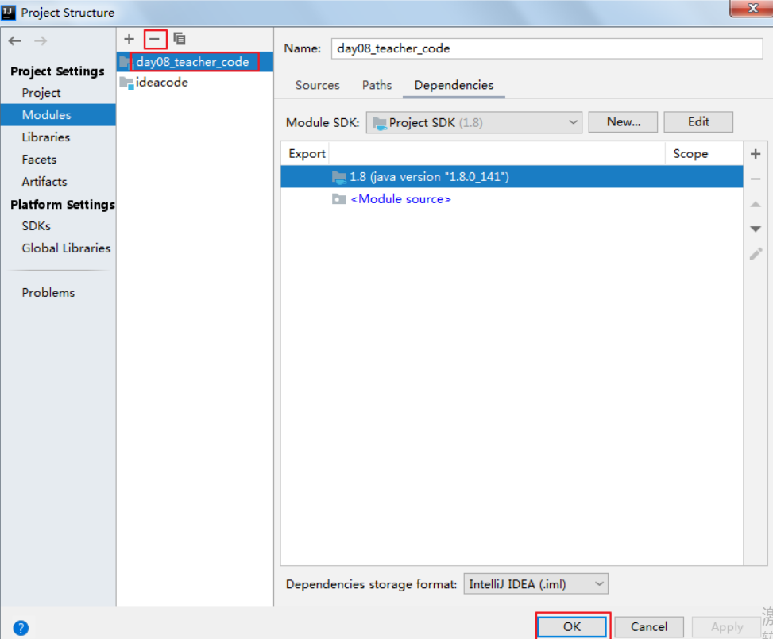
Task: Open Global Libraries settings
Action: coord(66,248)
